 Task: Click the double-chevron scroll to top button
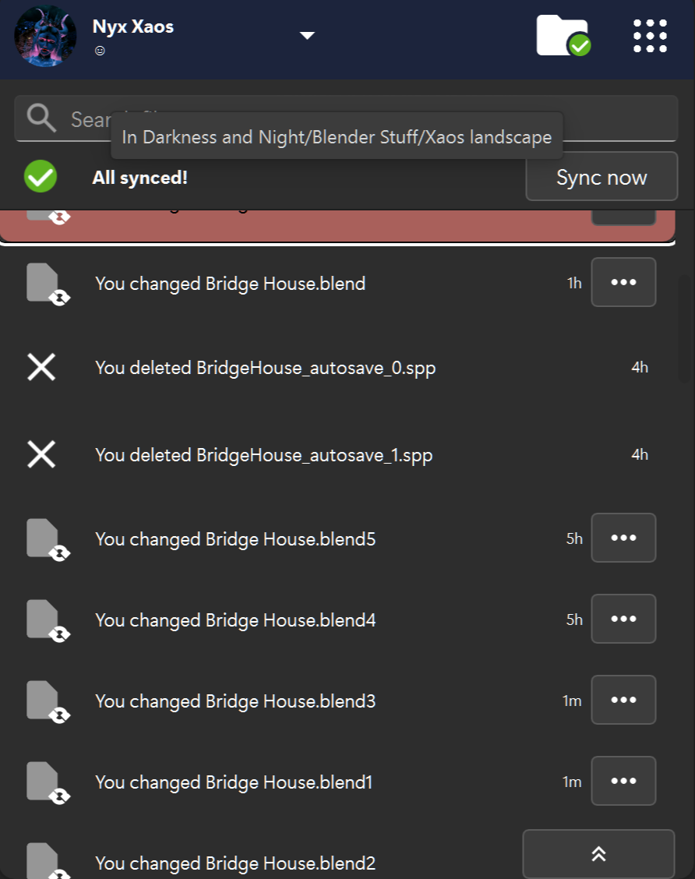(598, 854)
